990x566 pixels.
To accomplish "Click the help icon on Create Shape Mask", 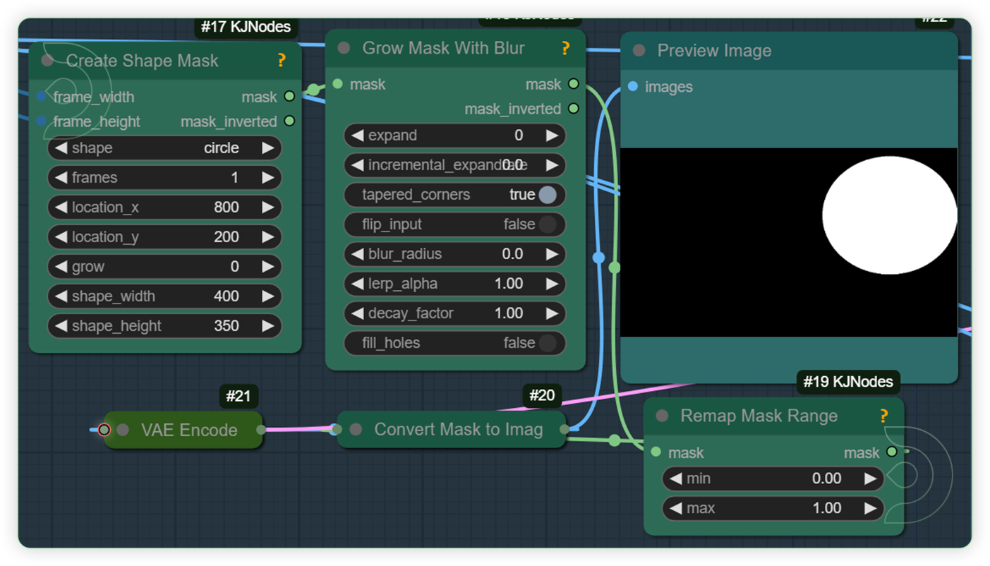I will click(x=281, y=61).
